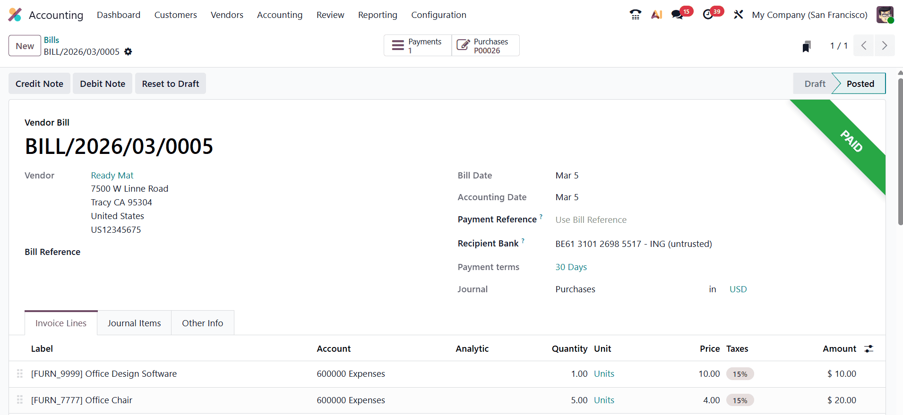
Task: Open the user avatar menu
Action: point(885,15)
